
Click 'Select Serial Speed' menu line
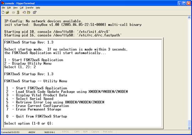coord(30,99)
